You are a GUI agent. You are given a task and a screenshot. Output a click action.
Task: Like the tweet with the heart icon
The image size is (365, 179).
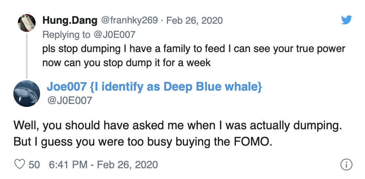tap(20, 165)
